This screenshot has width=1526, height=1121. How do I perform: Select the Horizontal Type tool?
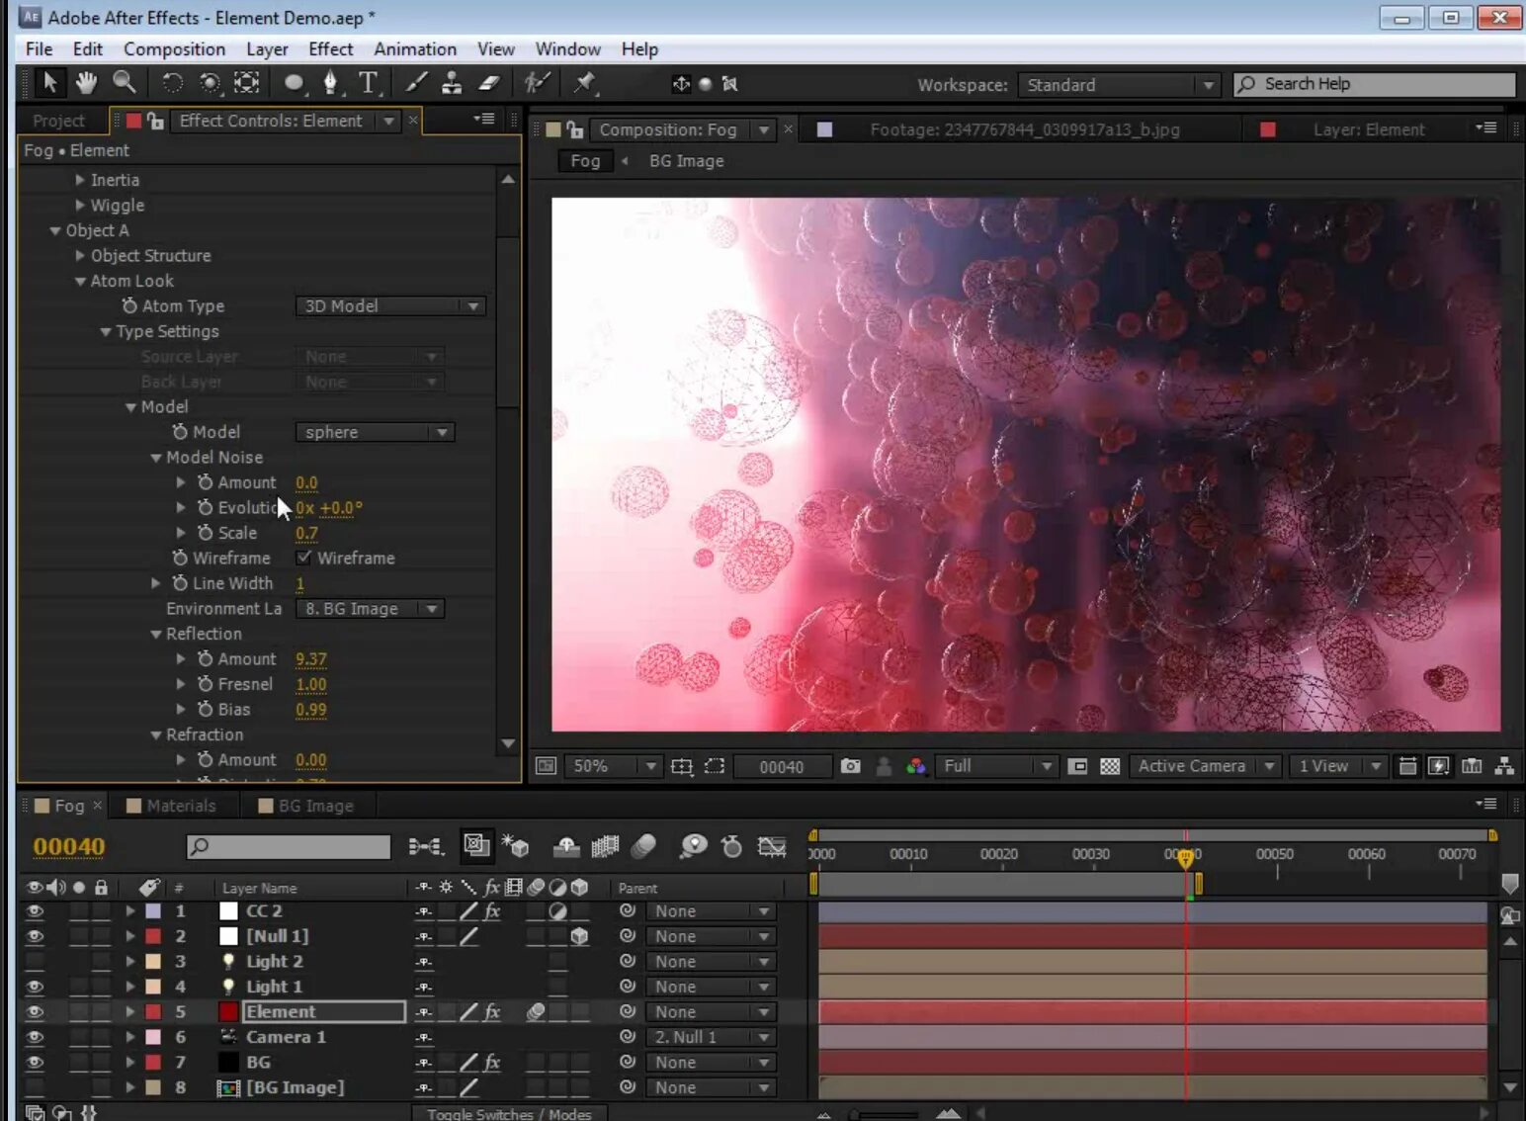pos(368,83)
